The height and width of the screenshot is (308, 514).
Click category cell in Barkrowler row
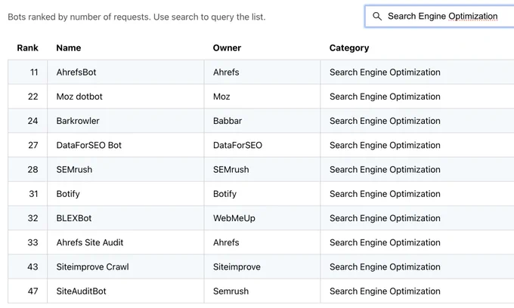point(417,121)
